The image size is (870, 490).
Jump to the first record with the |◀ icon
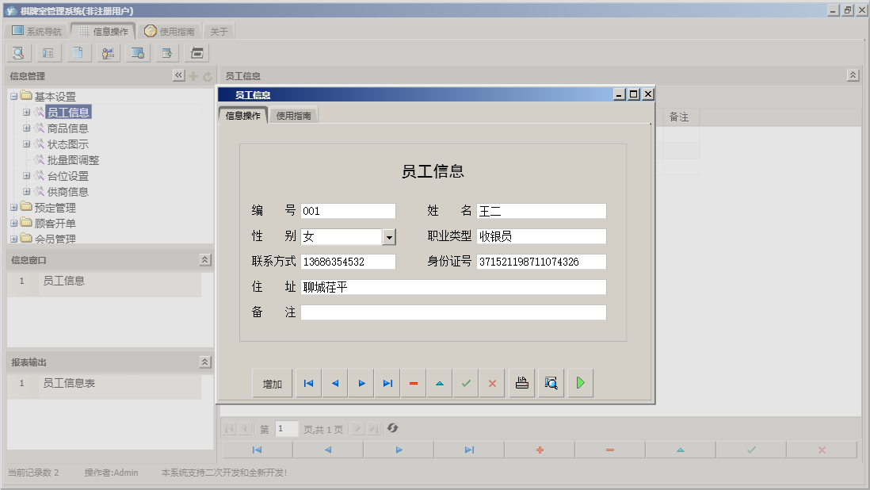(x=307, y=382)
